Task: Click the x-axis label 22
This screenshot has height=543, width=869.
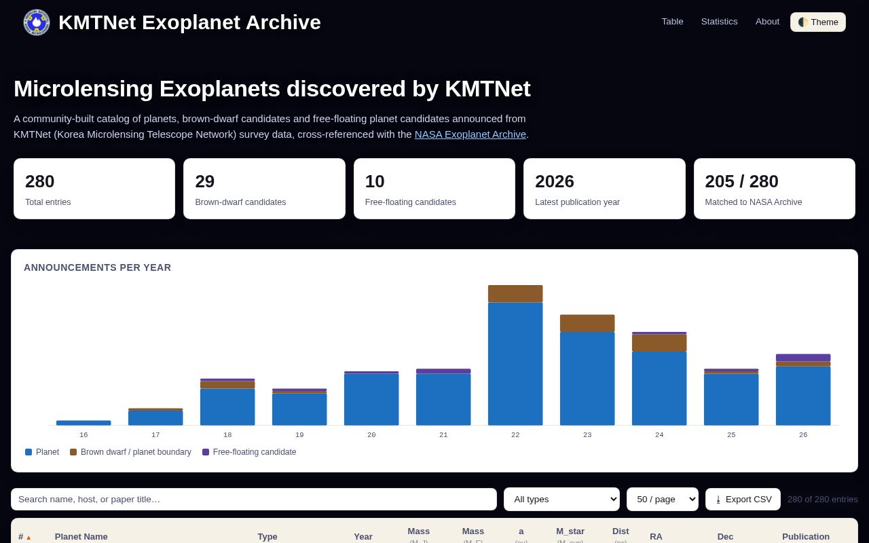Action: tap(515, 435)
